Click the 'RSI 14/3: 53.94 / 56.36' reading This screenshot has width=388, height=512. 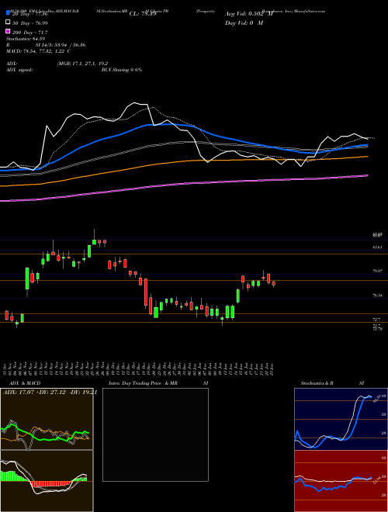pyautogui.click(x=46, y=45)
